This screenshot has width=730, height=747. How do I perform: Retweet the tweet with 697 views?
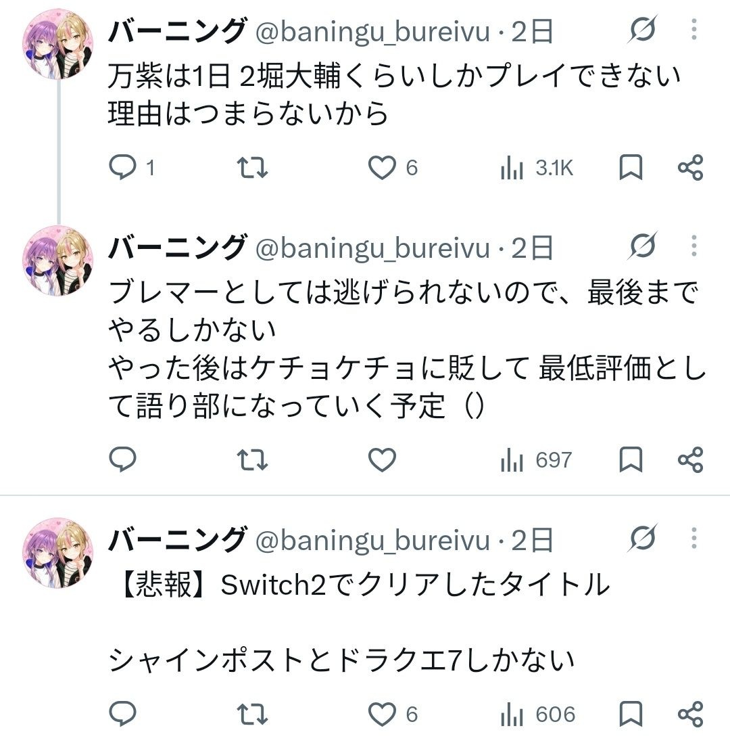[252, 459]
